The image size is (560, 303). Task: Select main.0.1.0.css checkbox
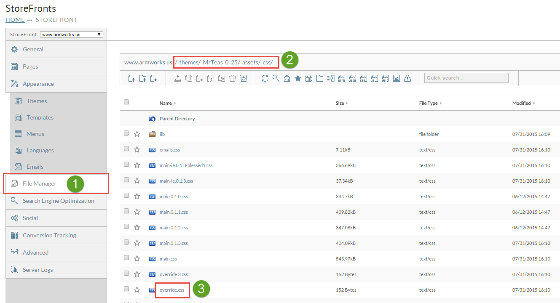coord(126,195)
